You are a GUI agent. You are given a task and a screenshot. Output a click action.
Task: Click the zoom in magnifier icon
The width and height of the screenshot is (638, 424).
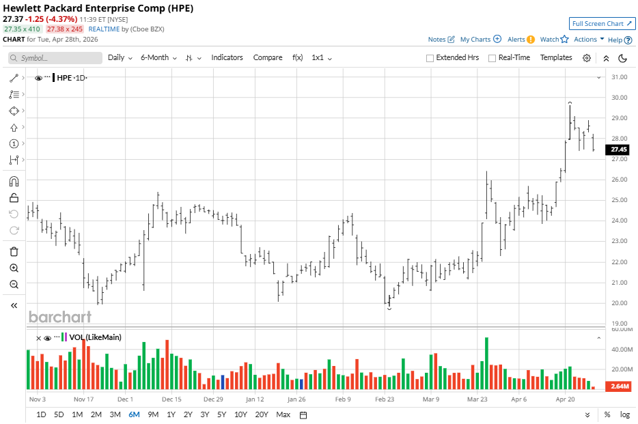14,268
